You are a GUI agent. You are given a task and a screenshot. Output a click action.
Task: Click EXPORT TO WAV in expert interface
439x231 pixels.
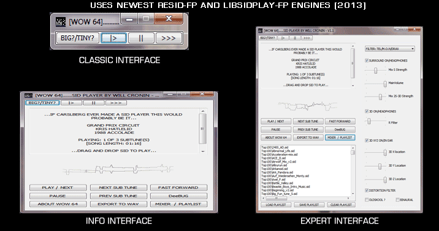tap(308, 137)
